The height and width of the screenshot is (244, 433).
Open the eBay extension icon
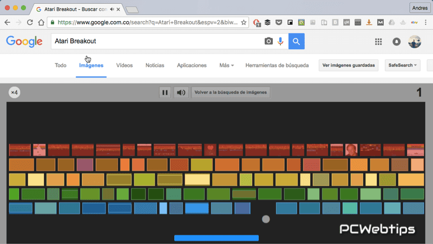414,22
